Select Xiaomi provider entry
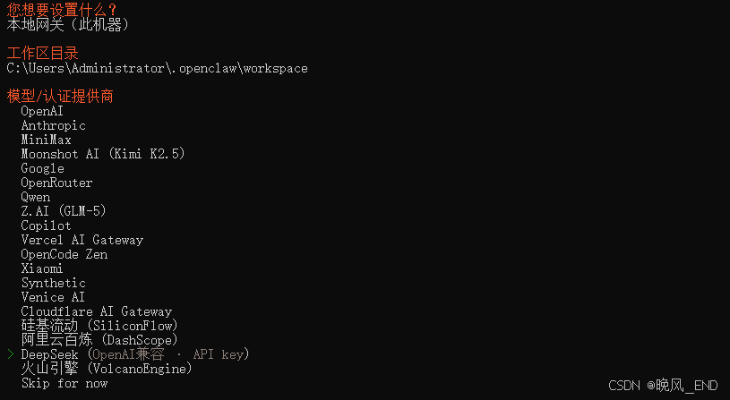 43,268
